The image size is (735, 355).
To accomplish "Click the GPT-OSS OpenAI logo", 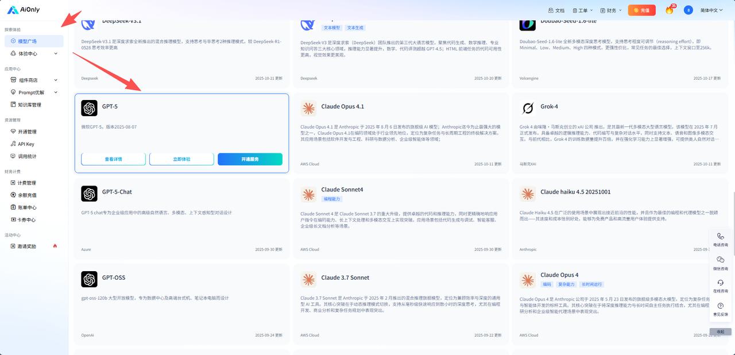I will [89, 279].
